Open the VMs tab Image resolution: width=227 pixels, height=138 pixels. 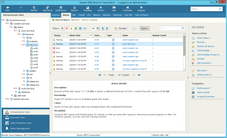click(x=74, y=15)
